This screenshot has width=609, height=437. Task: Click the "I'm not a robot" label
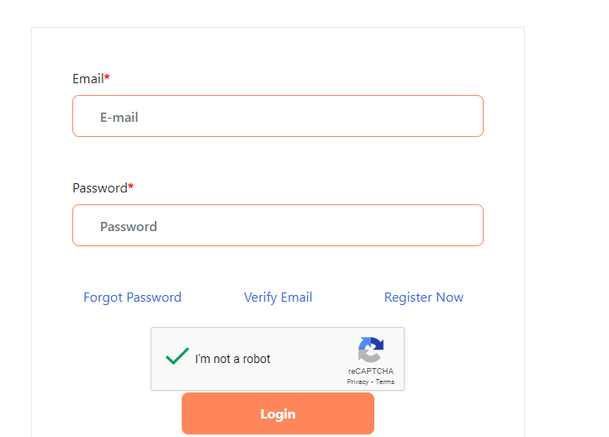(x=233, y=359)
